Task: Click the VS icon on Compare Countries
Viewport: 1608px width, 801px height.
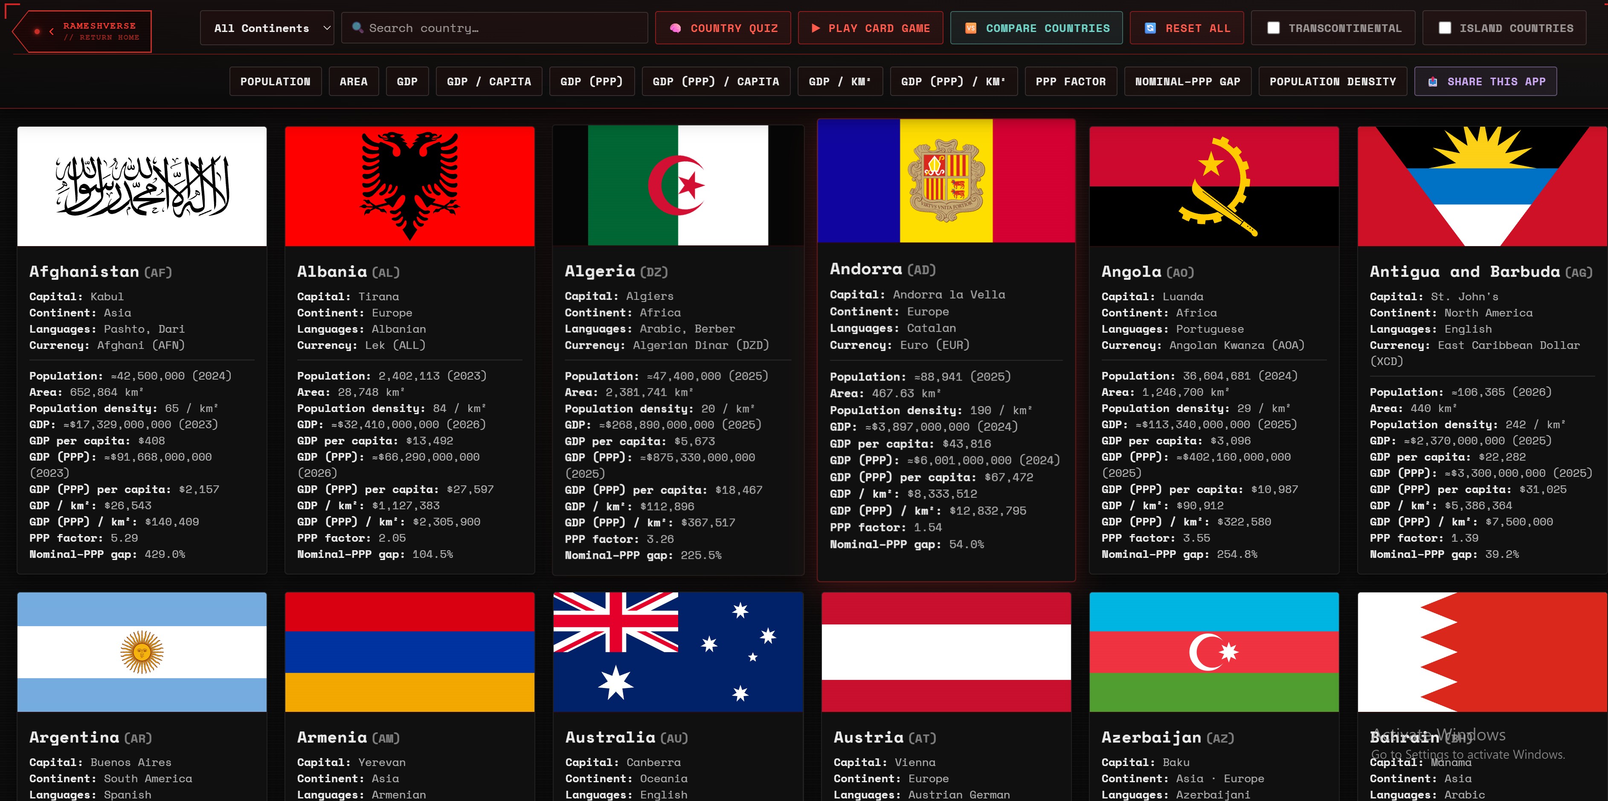Action: (971, 28)
